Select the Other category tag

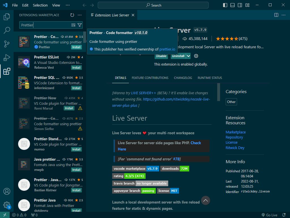(x=231, y=102)
